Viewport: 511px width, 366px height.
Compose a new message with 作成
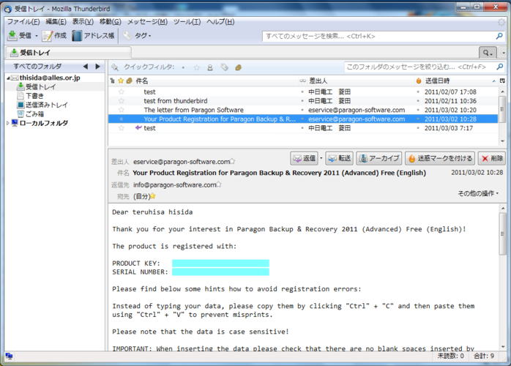tap(54, 36)
